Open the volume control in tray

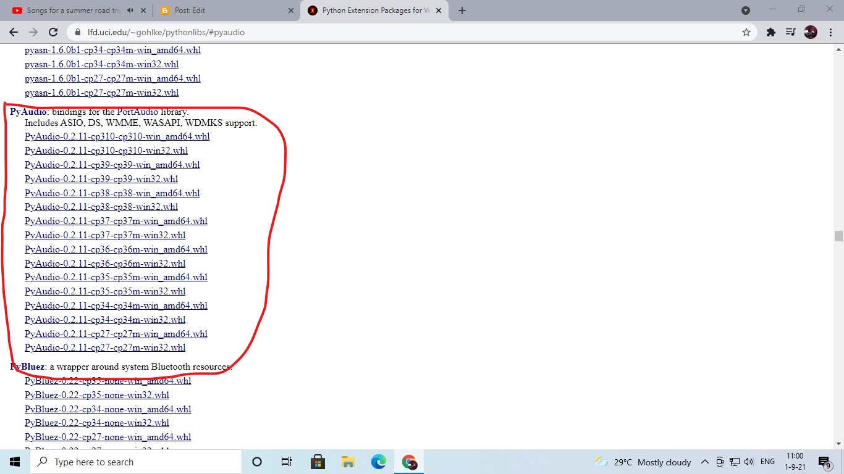point(749,462)
